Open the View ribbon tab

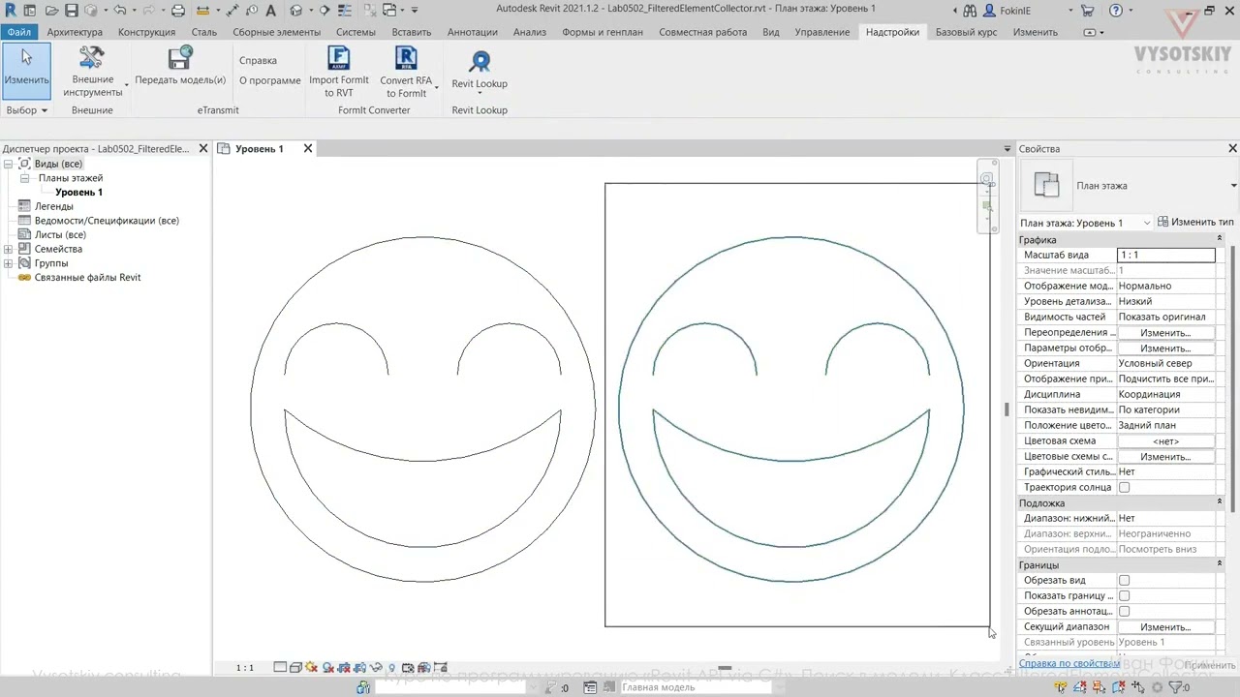[771, 32]
